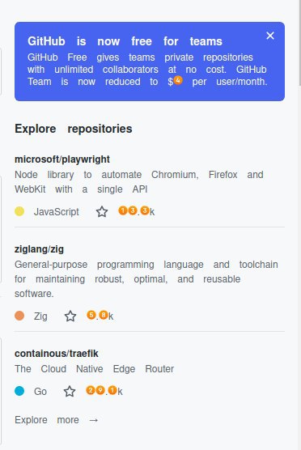Viewport: 301px width, 450px height.
Task: Click the orange Zig language dot
Action: point(19,316)
